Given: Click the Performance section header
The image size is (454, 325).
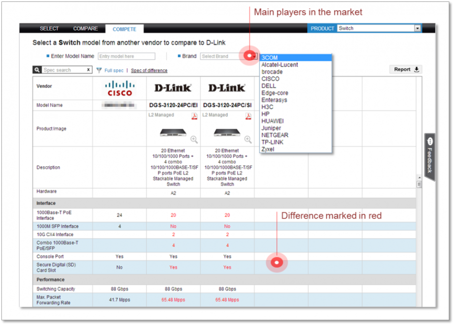Looking at the screenshot, I should click(x=225, y=280).
